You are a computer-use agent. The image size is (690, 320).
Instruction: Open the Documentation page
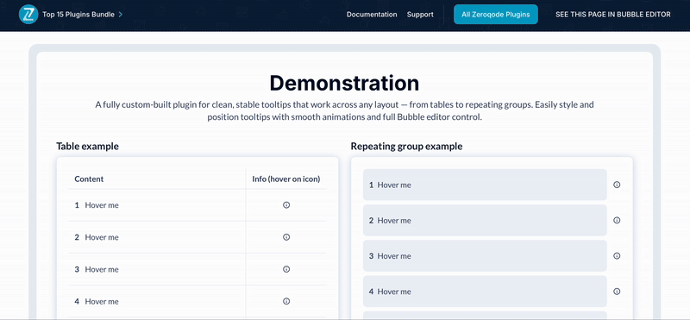click(372, 15)
